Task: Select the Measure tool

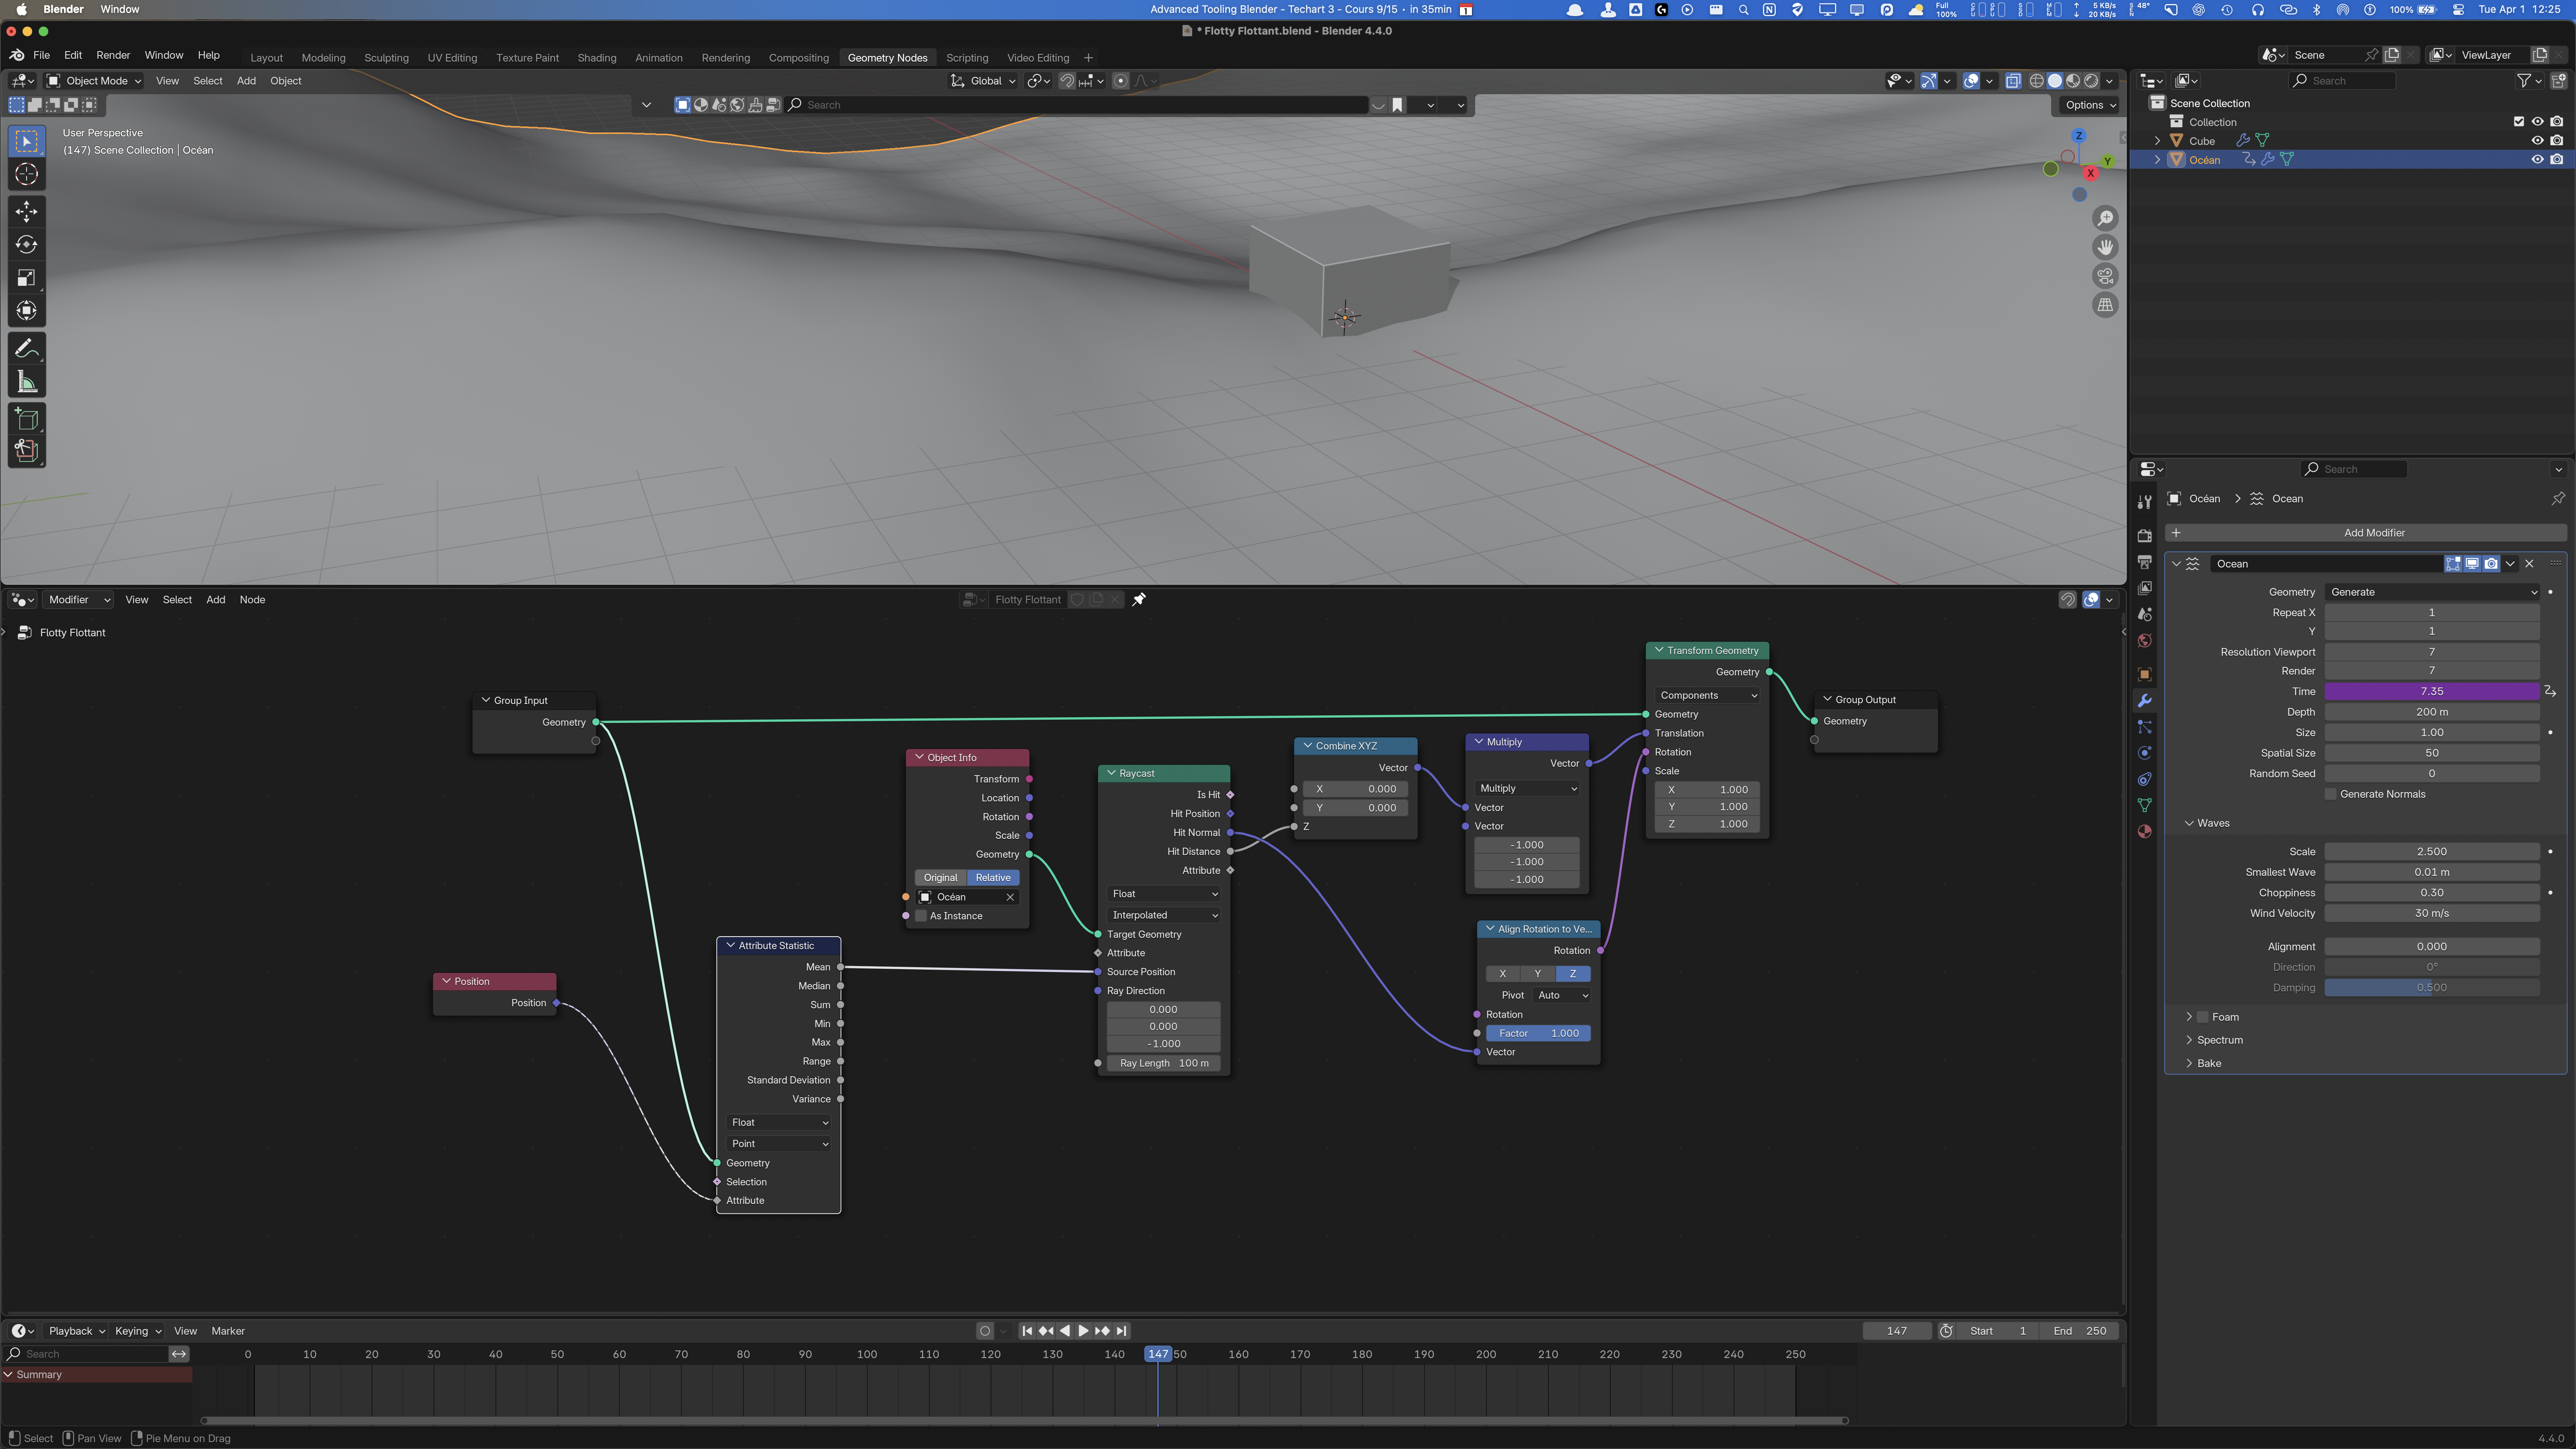Action: point(27,382)
